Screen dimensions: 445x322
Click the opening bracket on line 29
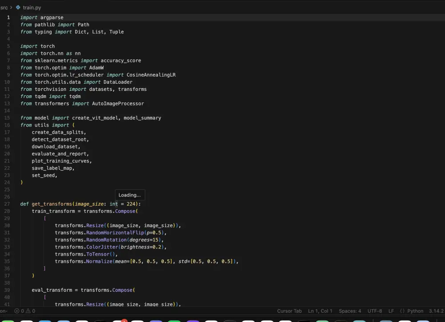coord(45,218)
